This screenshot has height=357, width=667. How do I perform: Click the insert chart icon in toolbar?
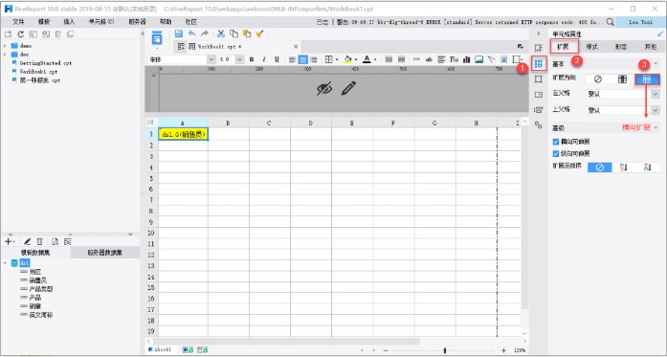click(x=466, y=59)
